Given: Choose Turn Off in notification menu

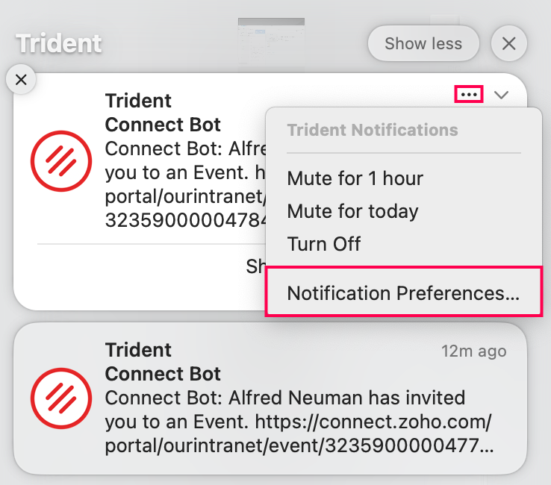Looking at the screenshot, I should tap(324, 244).
